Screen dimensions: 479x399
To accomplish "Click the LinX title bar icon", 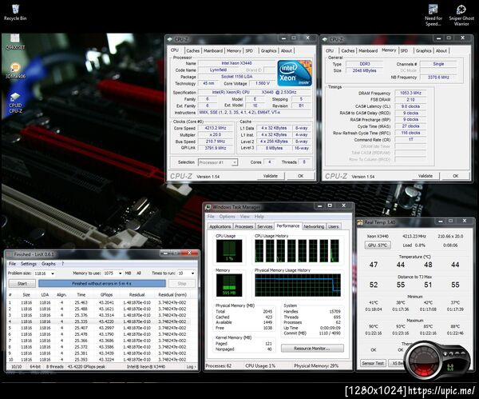I will [9, 254].
